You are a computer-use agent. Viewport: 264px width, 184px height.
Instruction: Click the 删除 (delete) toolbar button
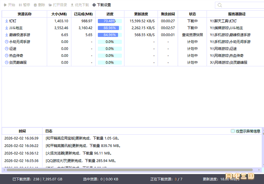[x=39, y=5]
